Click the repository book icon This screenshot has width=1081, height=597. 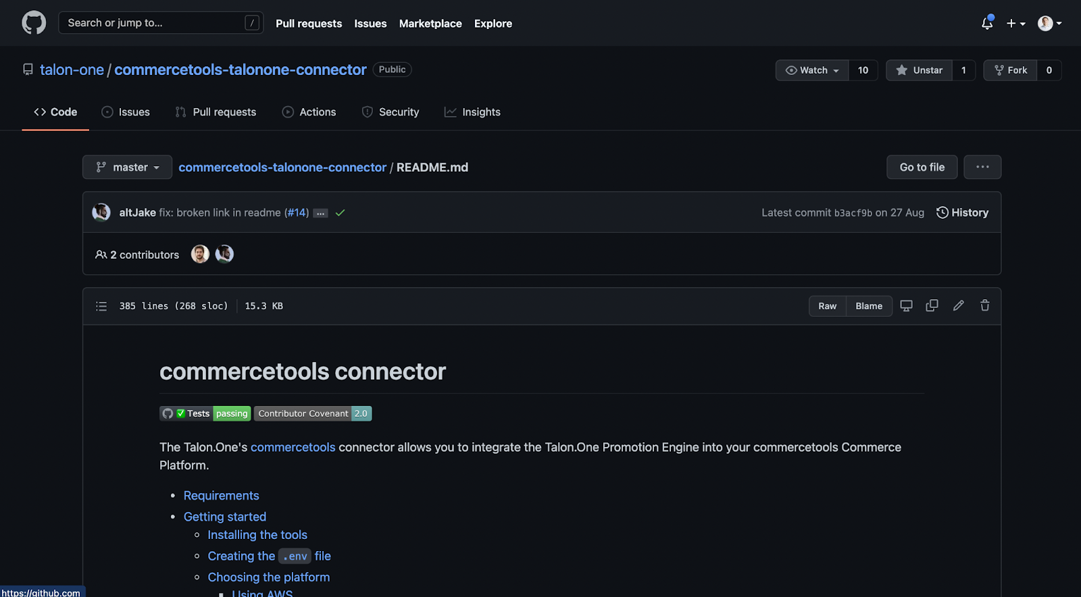click(x=28, y=70)
